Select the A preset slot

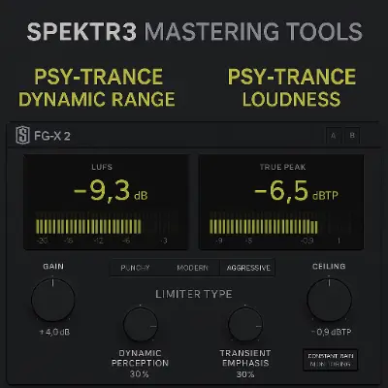(333, 136)
